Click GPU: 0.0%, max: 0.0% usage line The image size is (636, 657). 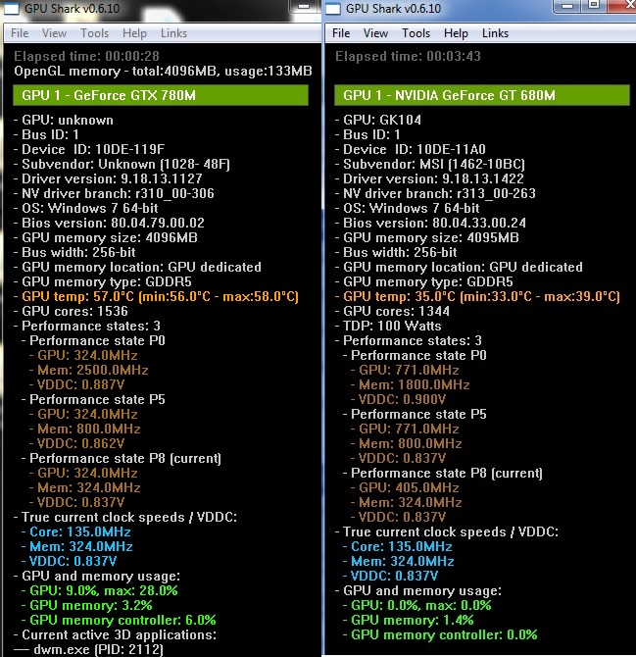417,605
